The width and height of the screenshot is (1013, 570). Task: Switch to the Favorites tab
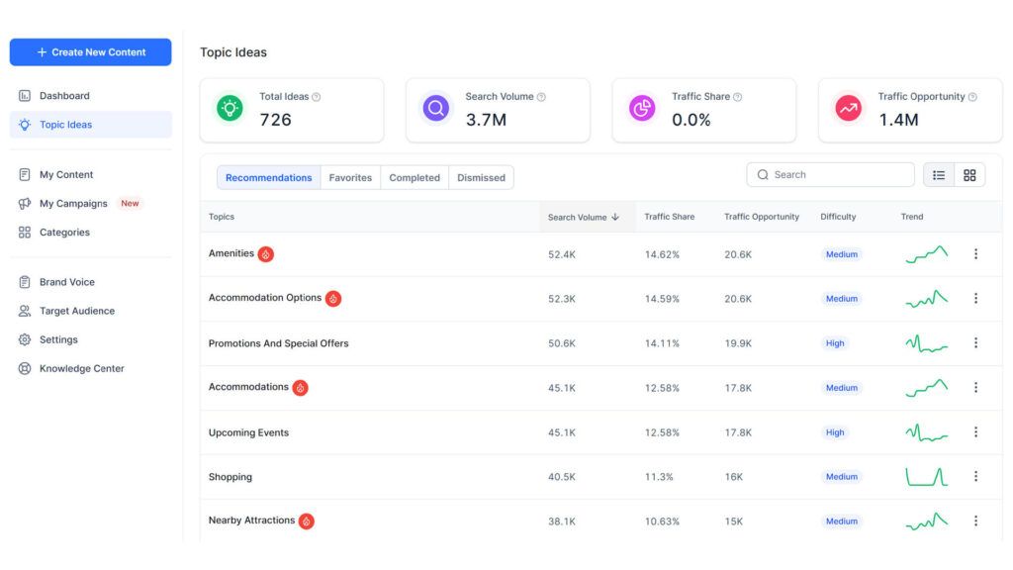[350, 178]
